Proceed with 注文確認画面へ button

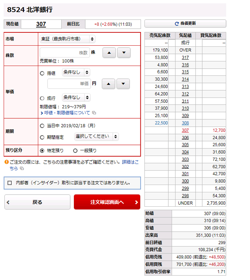(x=107, y=202)
